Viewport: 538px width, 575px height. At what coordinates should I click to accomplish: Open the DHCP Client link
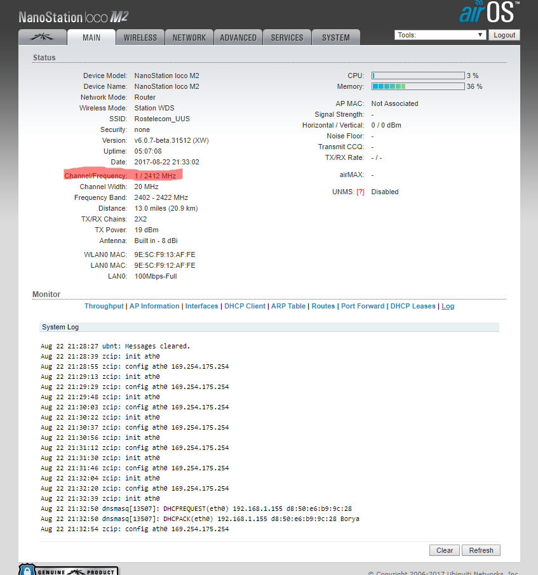tap(245, 306)
